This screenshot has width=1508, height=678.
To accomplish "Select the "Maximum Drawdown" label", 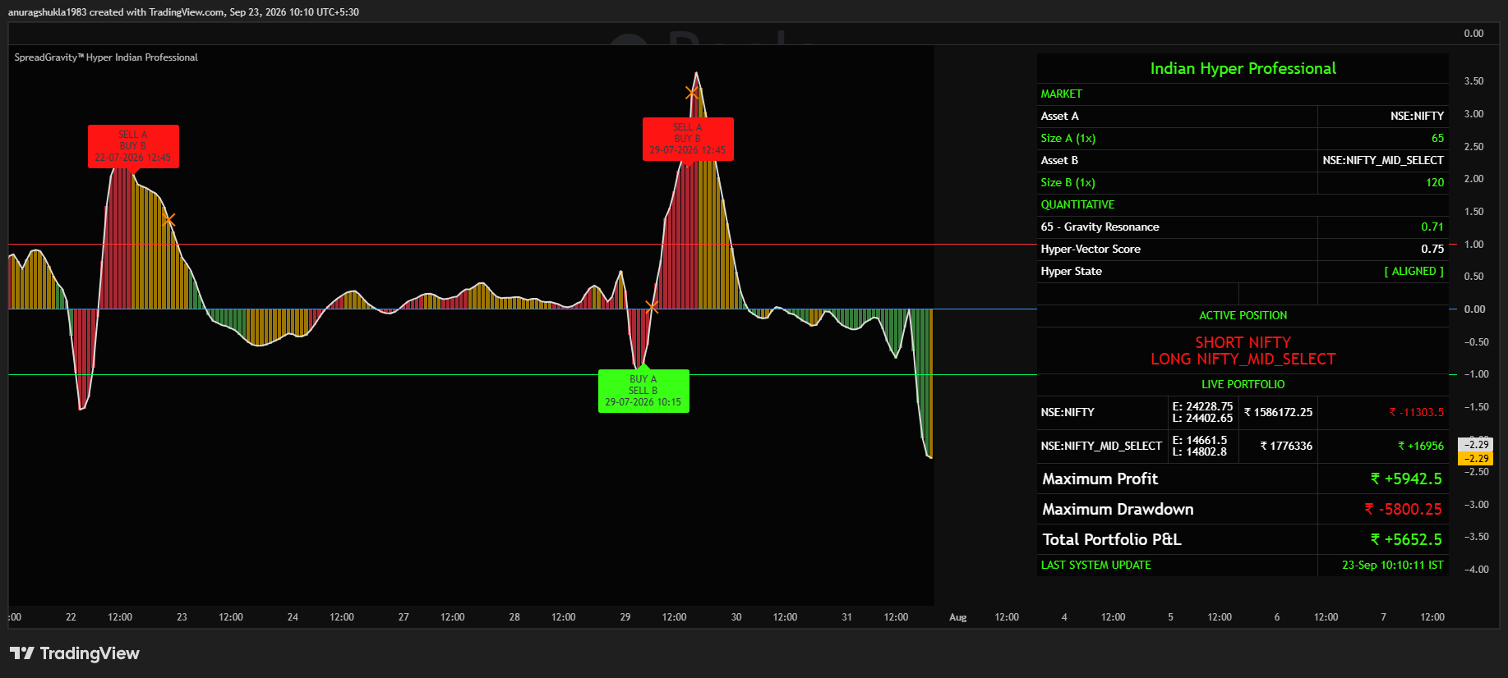I will point(1118,509).
